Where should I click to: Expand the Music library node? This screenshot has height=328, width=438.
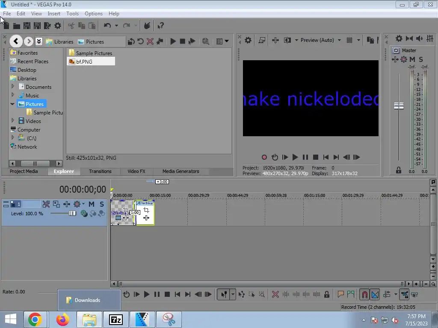[12, 95]
